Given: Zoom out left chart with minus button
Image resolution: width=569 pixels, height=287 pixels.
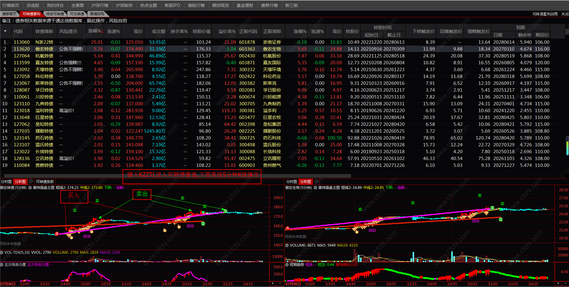Looking at the screenshot, I should tap(280, 283).
